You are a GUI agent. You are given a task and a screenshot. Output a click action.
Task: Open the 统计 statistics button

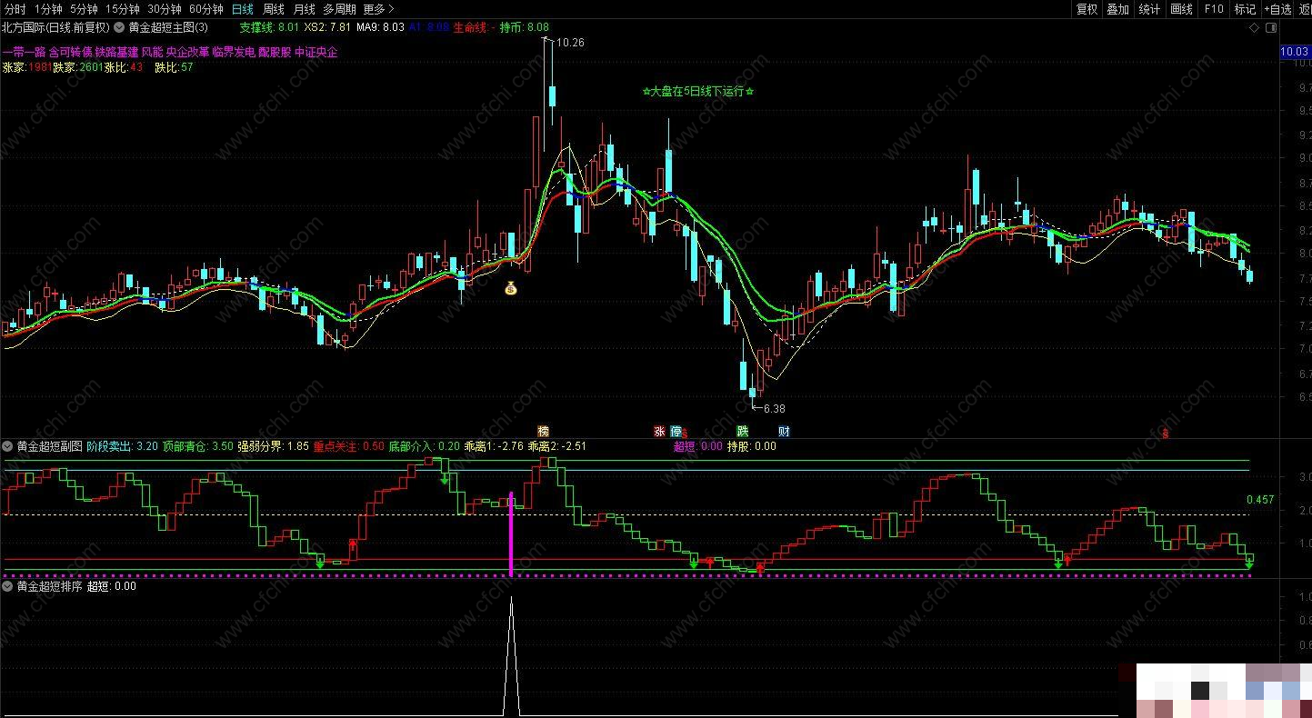pos(1150,9)
